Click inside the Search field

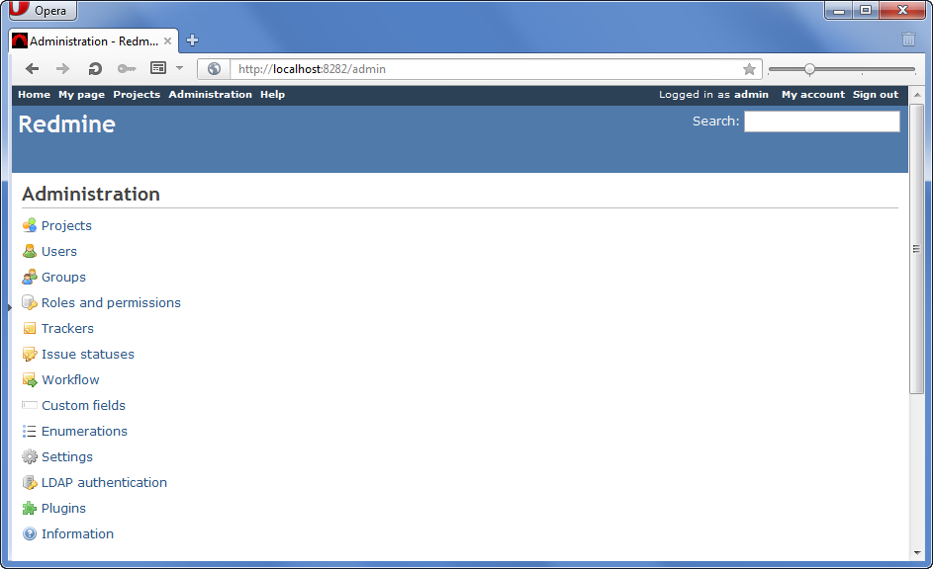[x=821, y=121]
